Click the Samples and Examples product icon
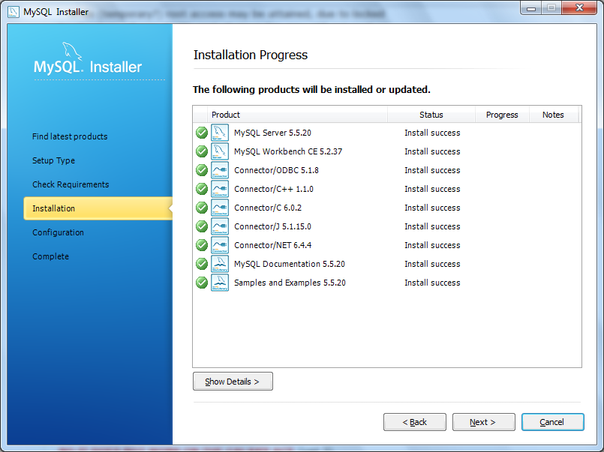 (x=220, y=283)
